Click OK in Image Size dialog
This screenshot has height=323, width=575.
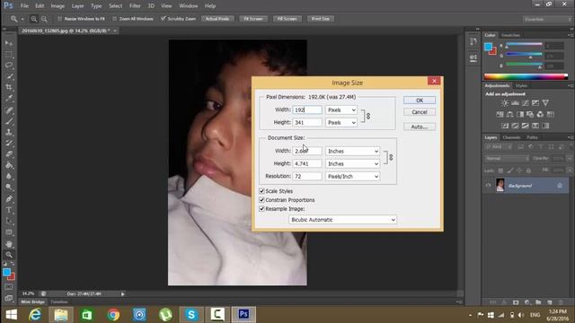point(420,100)
